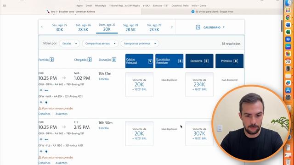The image size is (294, 165).
Task: Click Wi-Fi icon under DFW - FLL AA 1390
Action: click(x=41, y=151)
